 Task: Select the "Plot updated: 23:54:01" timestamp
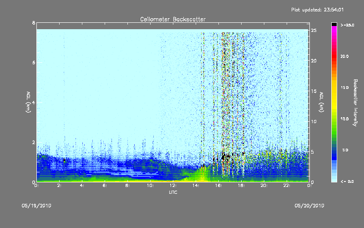[x=317, y=10]
